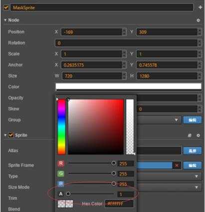Open the Type dropdown list

[x=169, y=176]
